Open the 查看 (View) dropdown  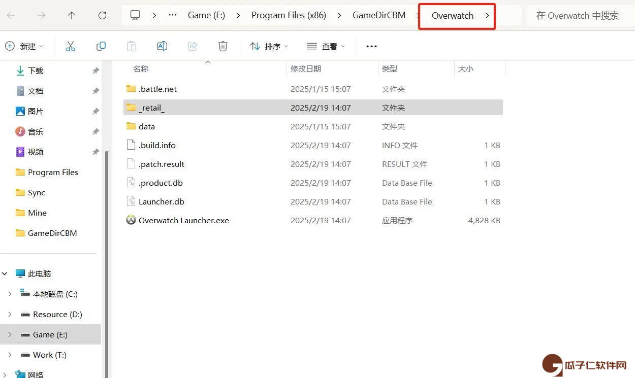326,46
